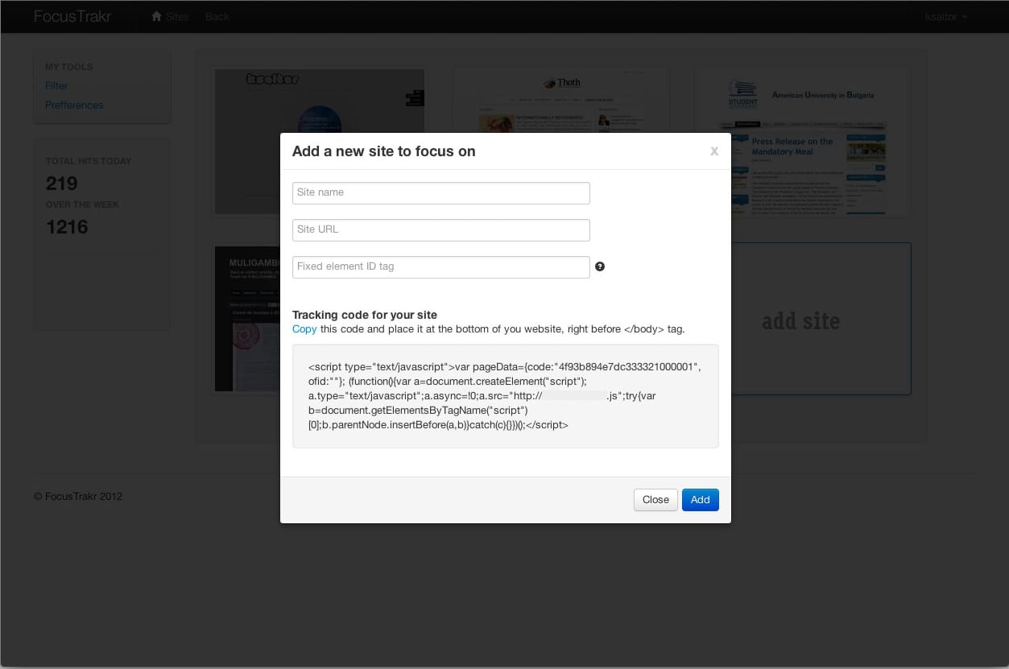Click the Fixed element ID tag field

tap(441, 266)
